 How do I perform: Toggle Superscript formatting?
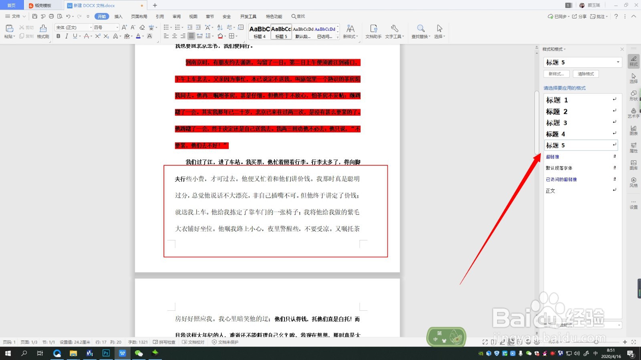coord(98,36)
